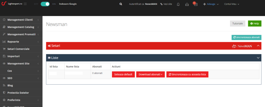Click the Autentificat ca NewsMAN text

[x=143, y=4]
